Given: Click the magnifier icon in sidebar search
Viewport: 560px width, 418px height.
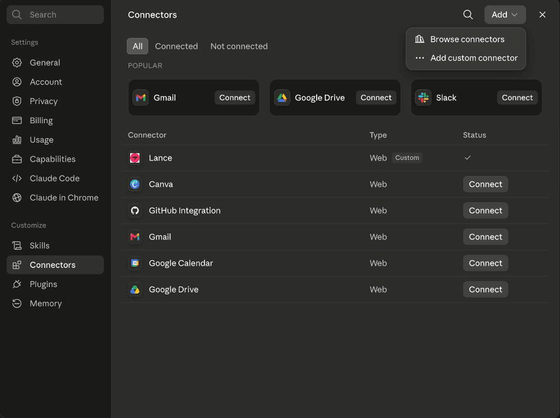Looking at the screenshot, I should [17, 15].
